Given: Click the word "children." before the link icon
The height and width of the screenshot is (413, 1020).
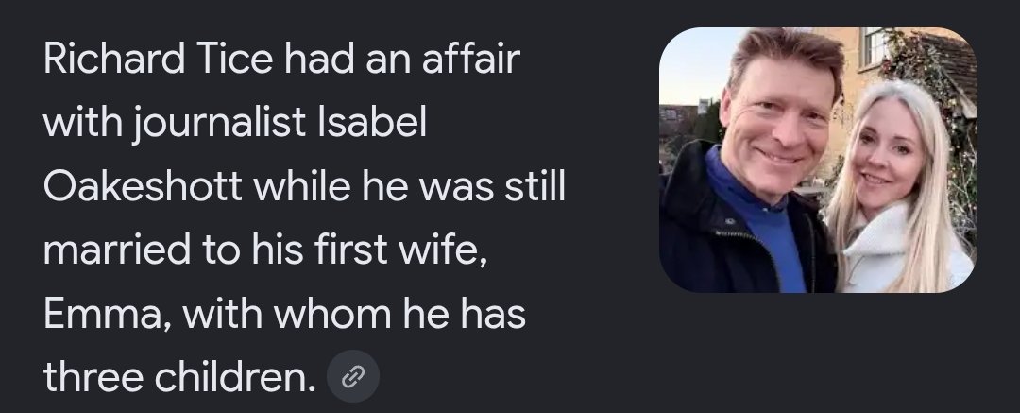Looking at the screenshot, I should tap(235, 378).
